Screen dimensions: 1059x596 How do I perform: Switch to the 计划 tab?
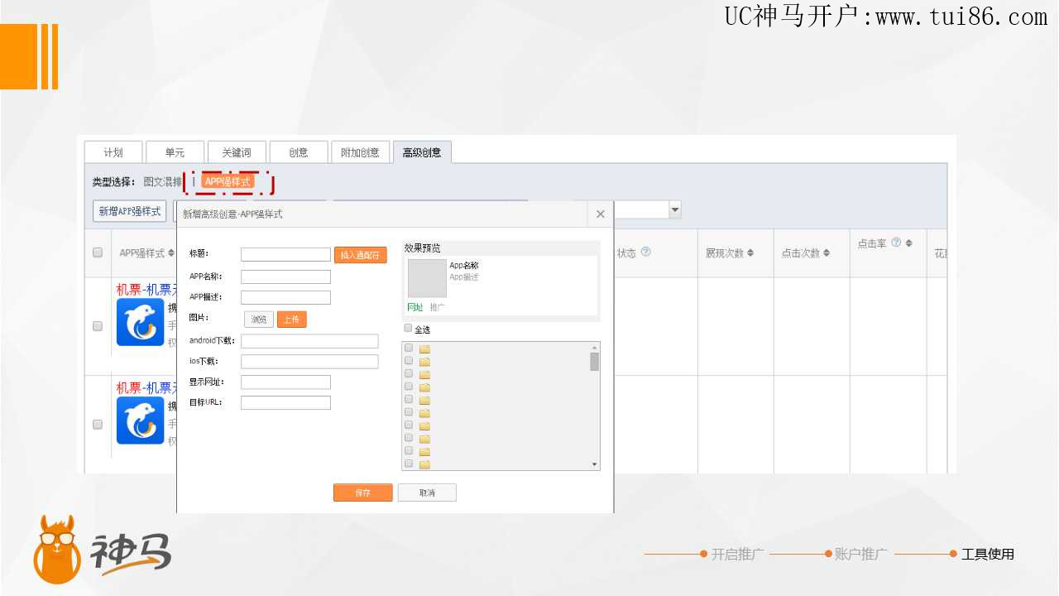tap(113, 152)
